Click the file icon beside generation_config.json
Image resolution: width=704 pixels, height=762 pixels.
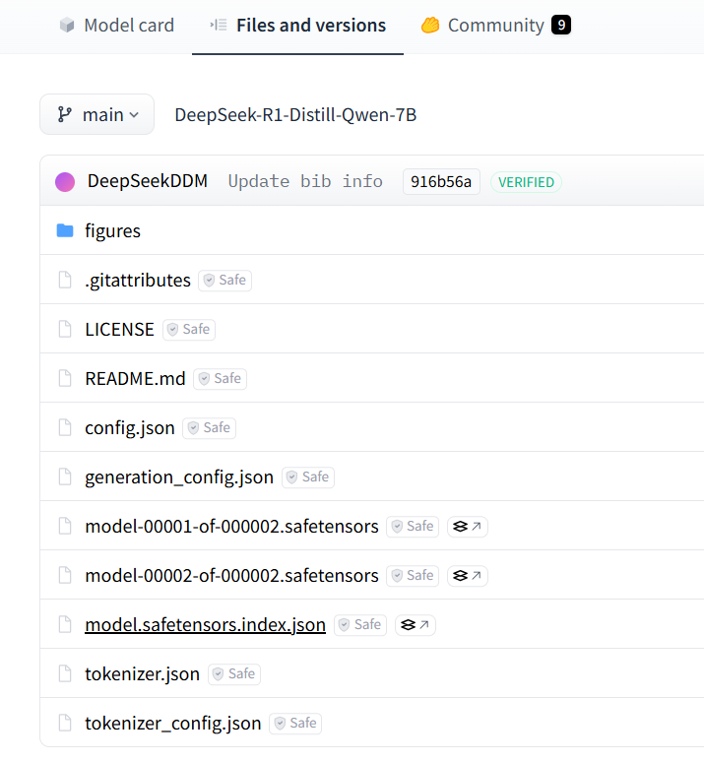tap(65, 477)
